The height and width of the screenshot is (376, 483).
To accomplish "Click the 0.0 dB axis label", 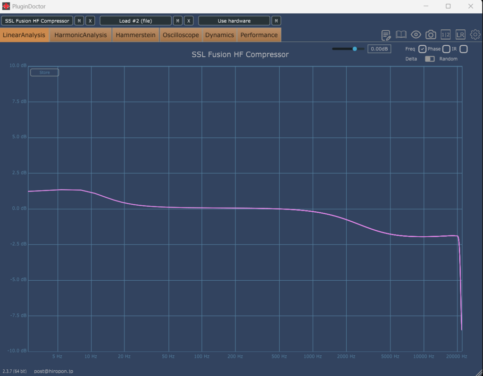I will [19, 209].
